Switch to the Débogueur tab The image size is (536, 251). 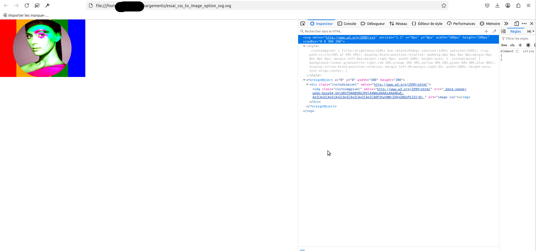(x=373, y=24)
